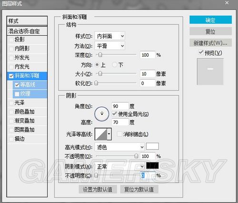
Task: Open the gloss contour thumbnail picker
Action: click(101, 134)
